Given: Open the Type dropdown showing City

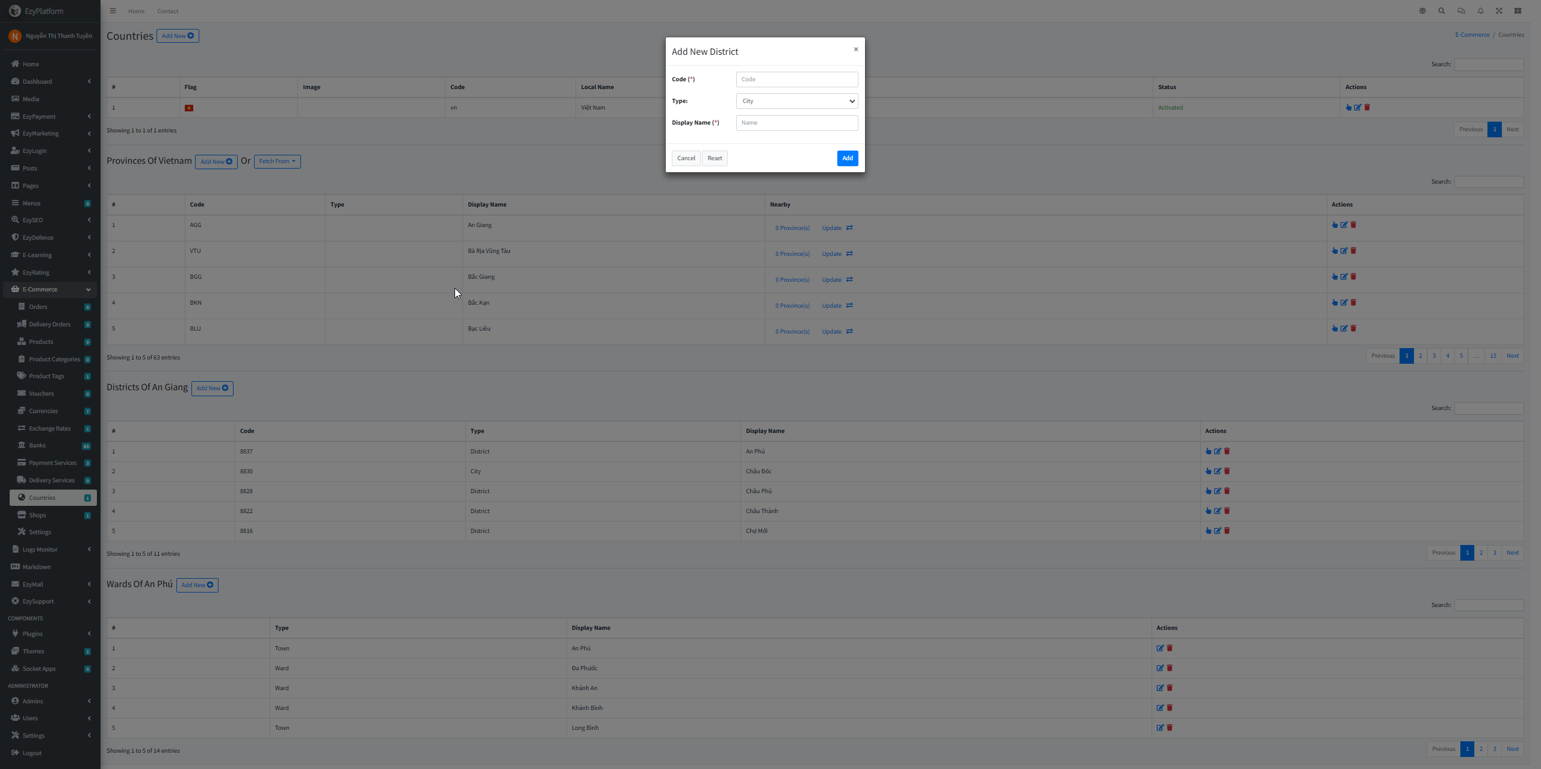Looking at the screenshot, I should 797,101.
